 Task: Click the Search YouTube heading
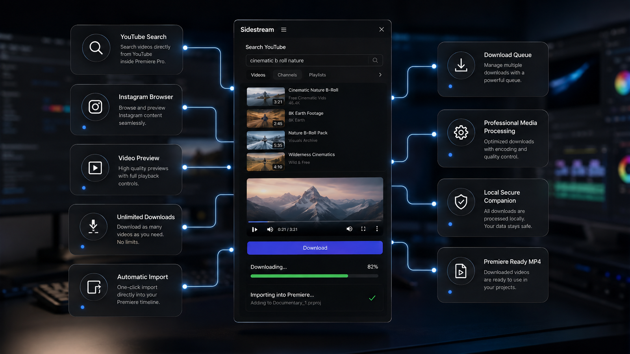click(x=266, y=47)
